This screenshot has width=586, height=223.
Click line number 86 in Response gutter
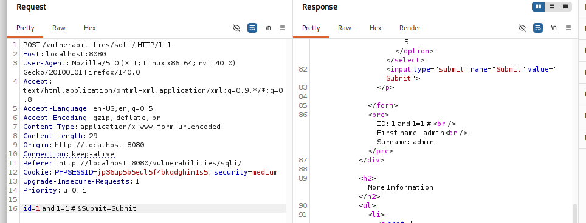(x=303, y=115)
